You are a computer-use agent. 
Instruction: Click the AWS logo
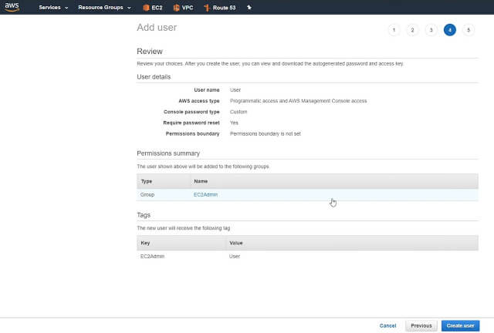(x=11, y=7)
